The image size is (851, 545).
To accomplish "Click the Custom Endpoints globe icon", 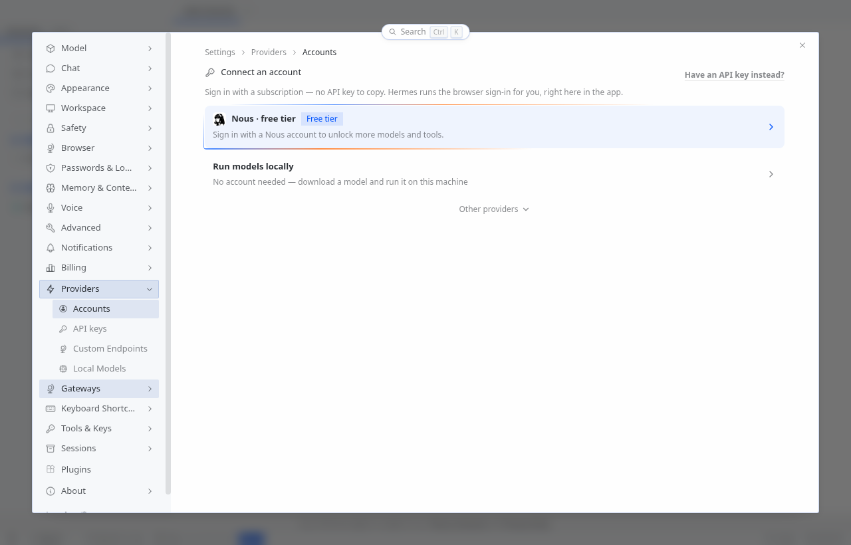I will [63, 349].
